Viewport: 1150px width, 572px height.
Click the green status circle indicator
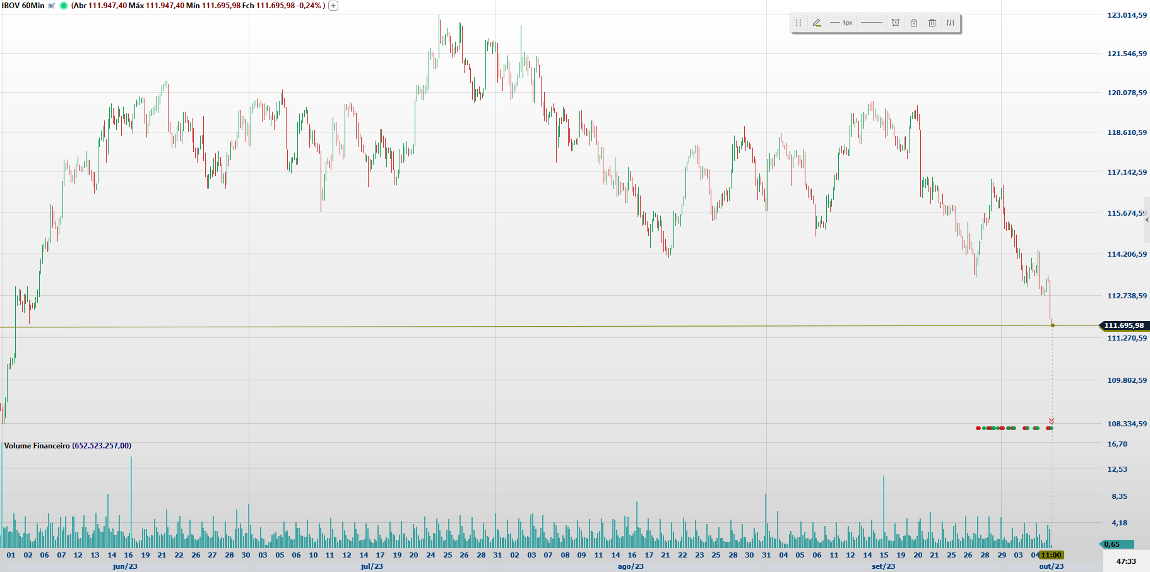[x=64, y=6]
